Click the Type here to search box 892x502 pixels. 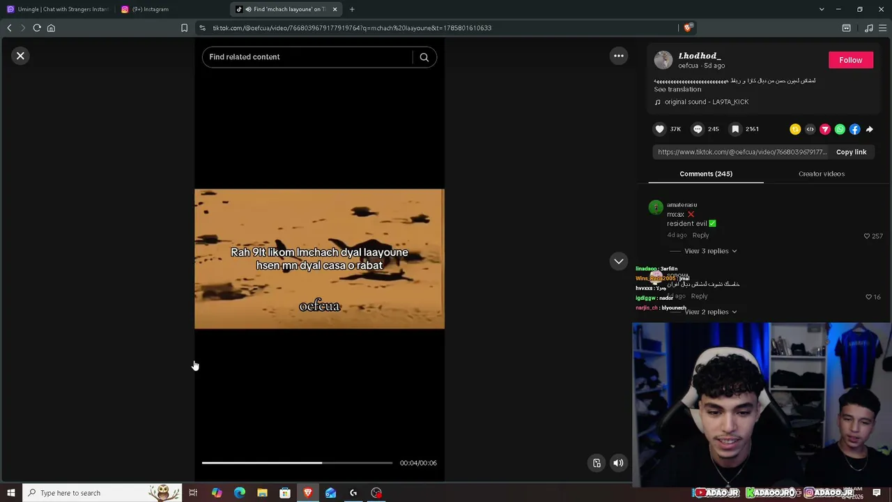point(102,493)
